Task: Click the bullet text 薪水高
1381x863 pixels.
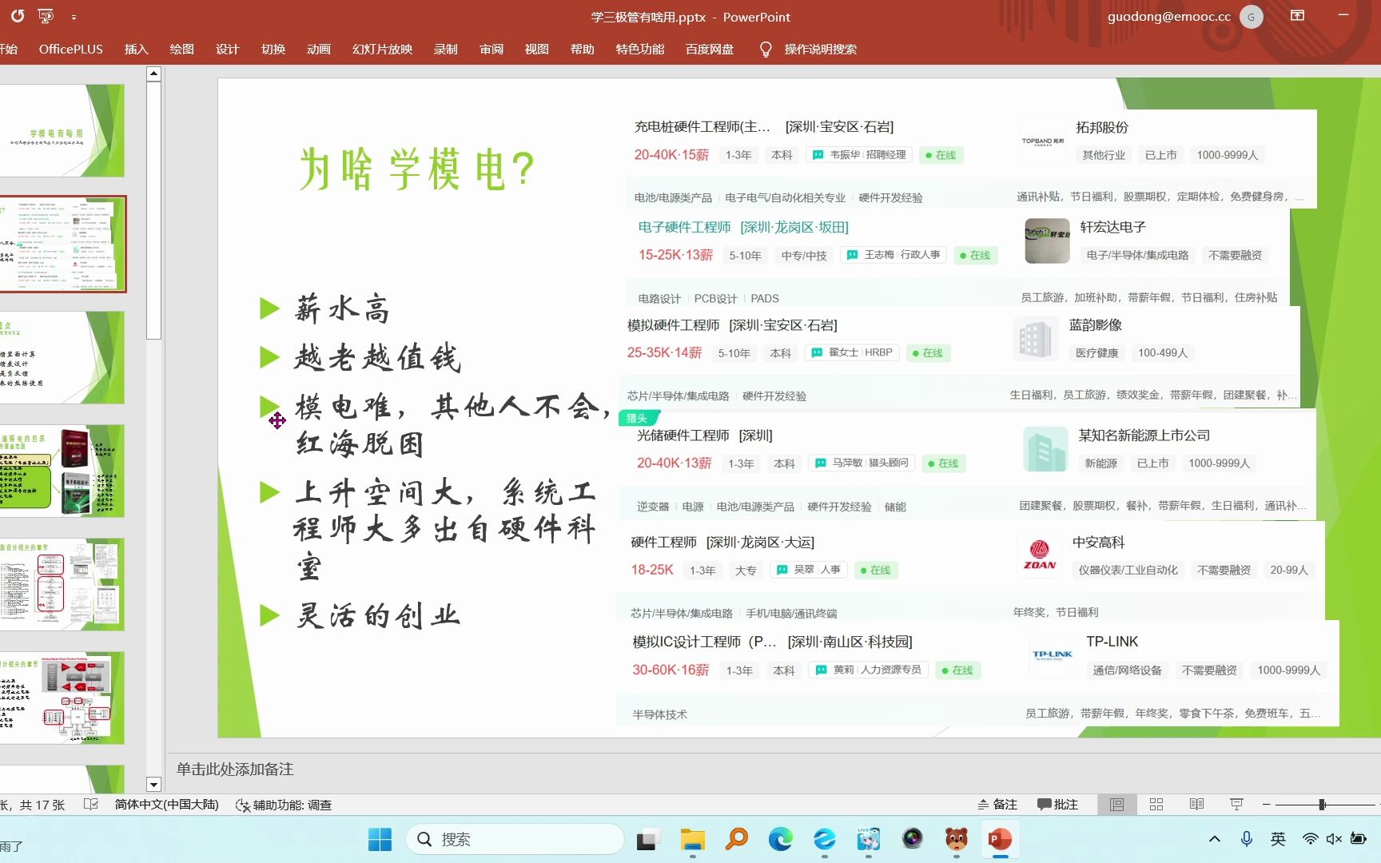Action: [343, 308]
